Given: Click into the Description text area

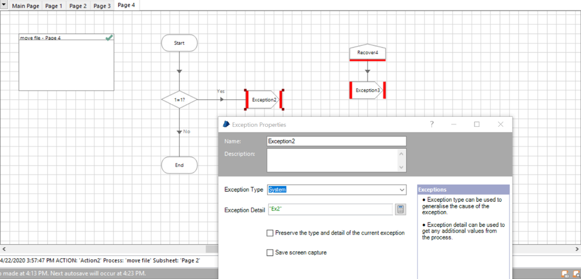Looking at the screenshot, I should click(333, 160).
